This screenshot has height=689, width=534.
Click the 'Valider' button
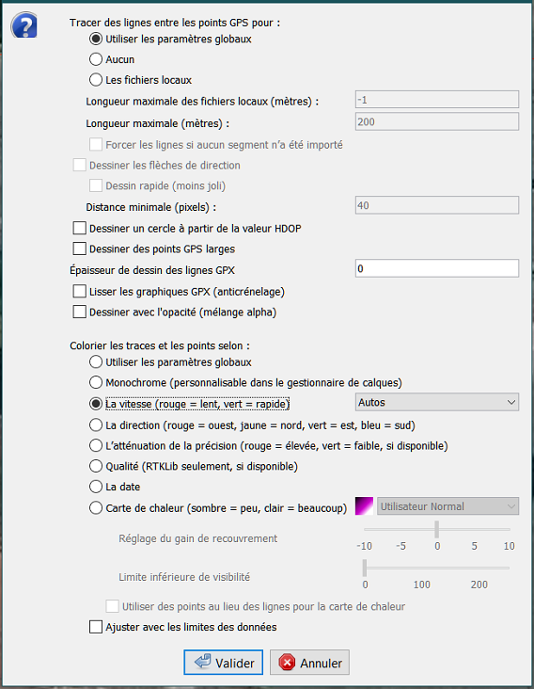[x=224, y=663]
